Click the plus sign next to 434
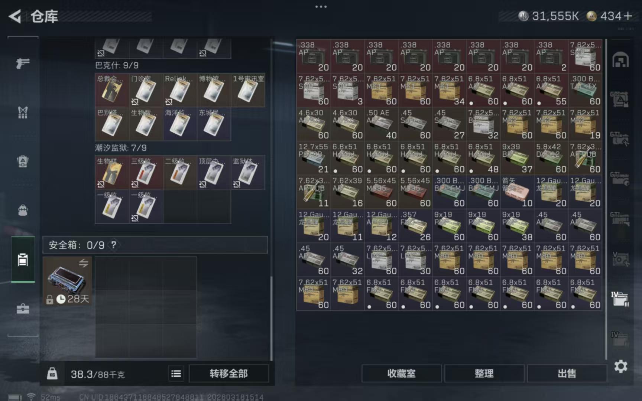The width and height of the screenshot is (642, 401). (x=628, y=16)
